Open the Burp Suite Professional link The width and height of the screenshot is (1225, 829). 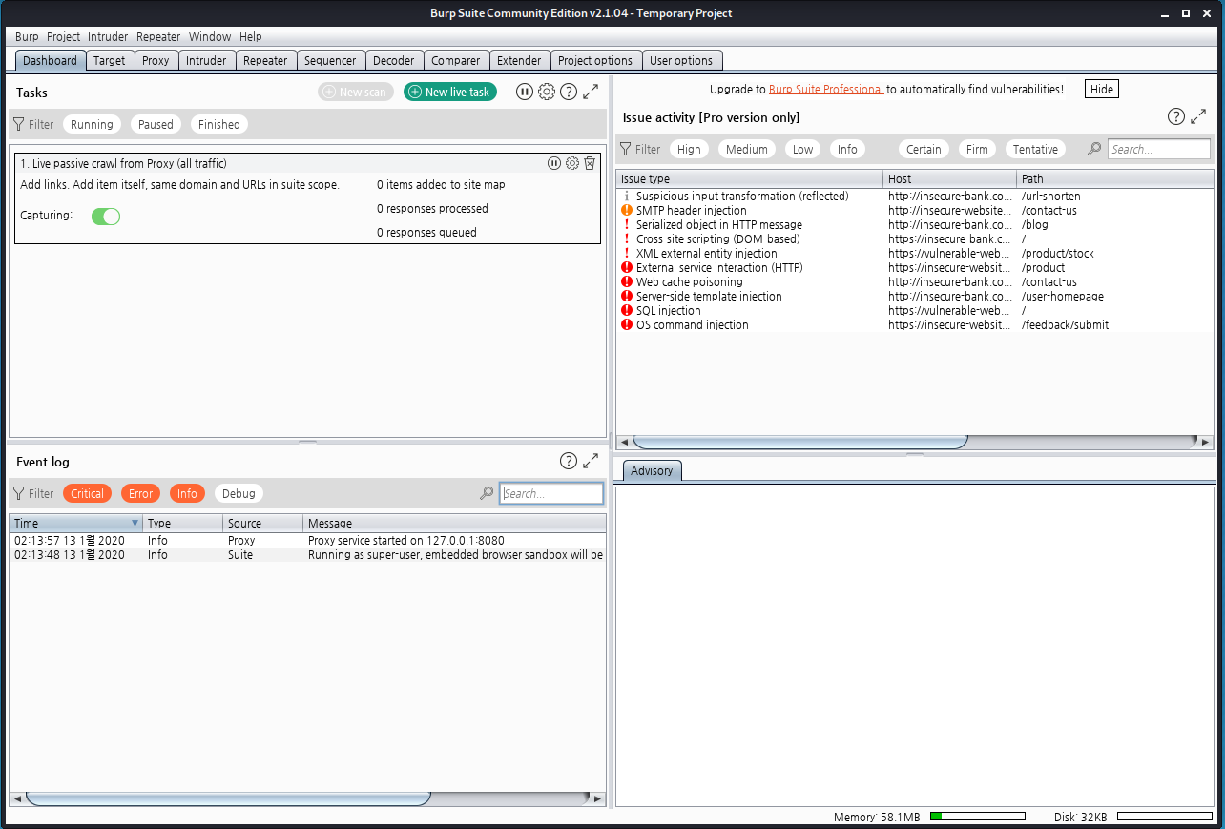pyautogui.click(x=826, y=89)
